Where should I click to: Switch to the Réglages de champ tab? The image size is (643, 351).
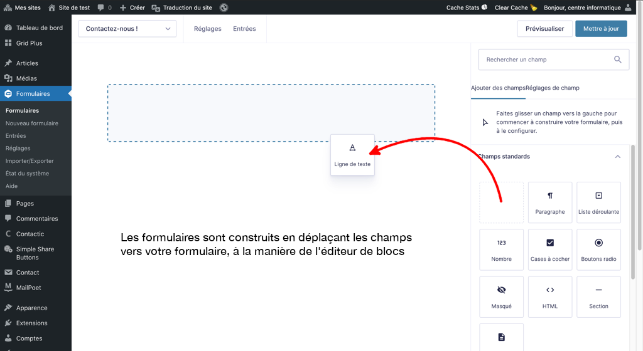click(x=553, y=88)
